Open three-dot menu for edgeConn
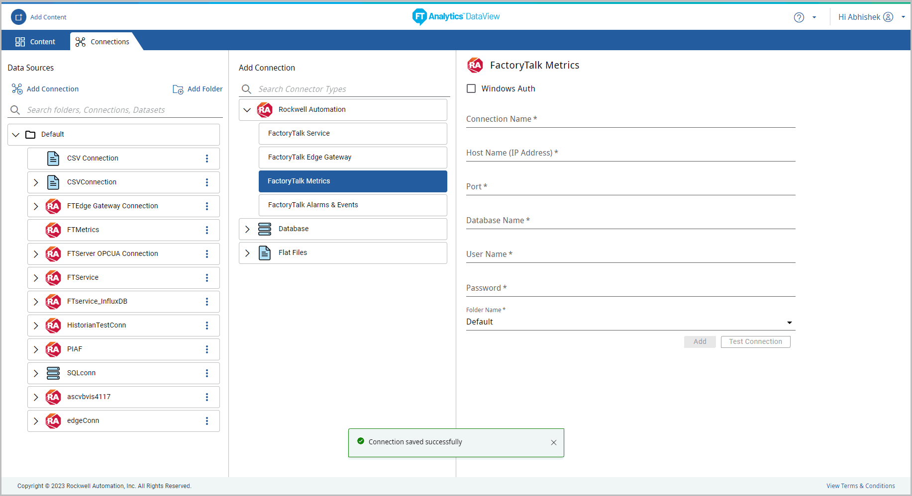 click(207, 421)
